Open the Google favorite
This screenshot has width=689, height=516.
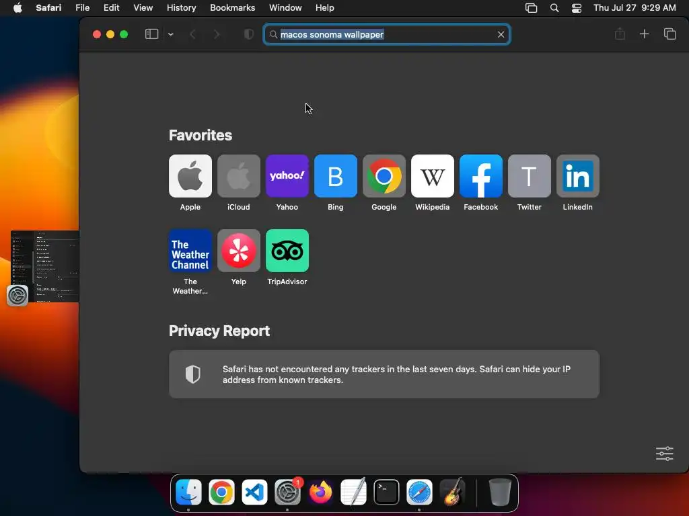(384, 176)
